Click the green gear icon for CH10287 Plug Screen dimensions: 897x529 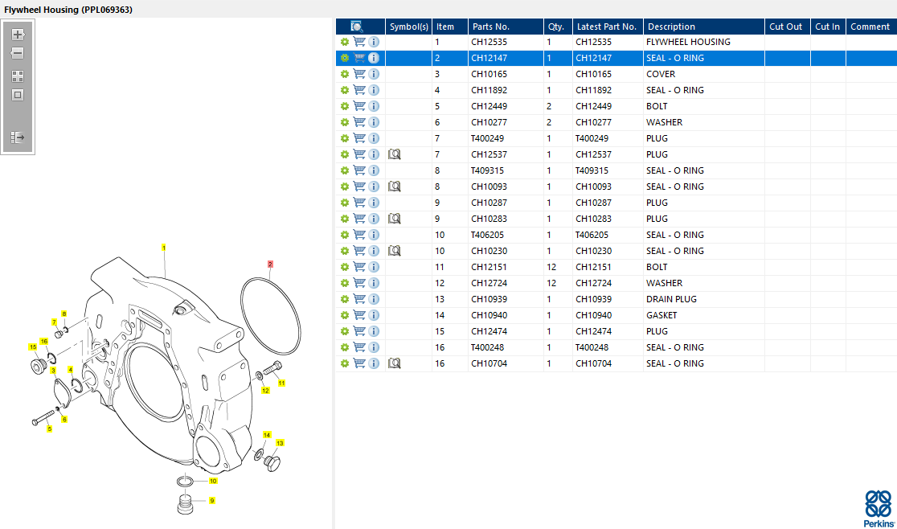(x=344, y=203)
